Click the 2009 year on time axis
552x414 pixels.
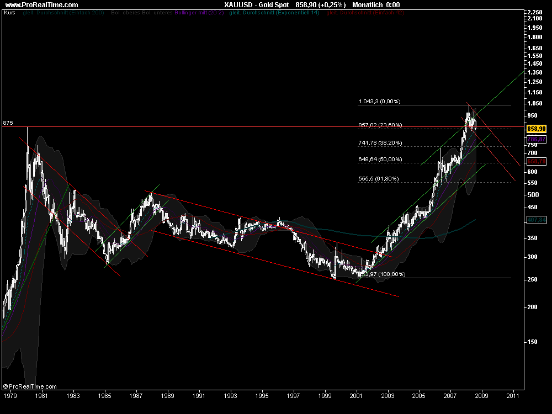tap(481, 396)
